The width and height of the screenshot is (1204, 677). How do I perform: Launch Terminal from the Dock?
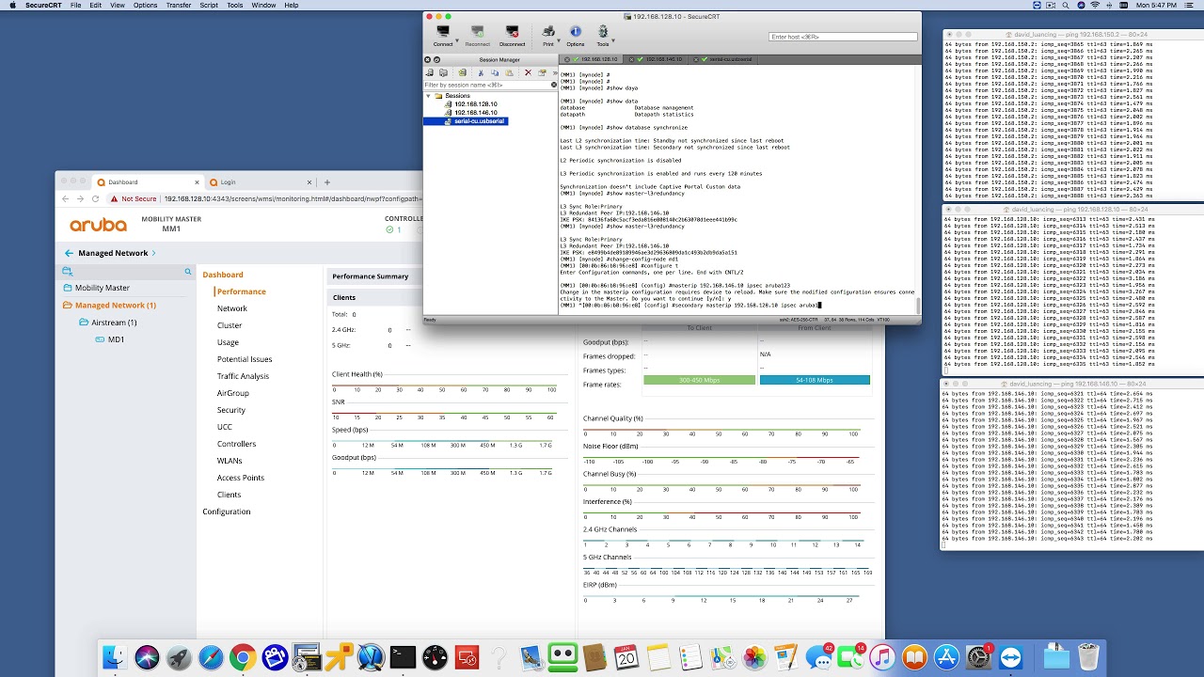pyautogui.click(x=403, y=657)
